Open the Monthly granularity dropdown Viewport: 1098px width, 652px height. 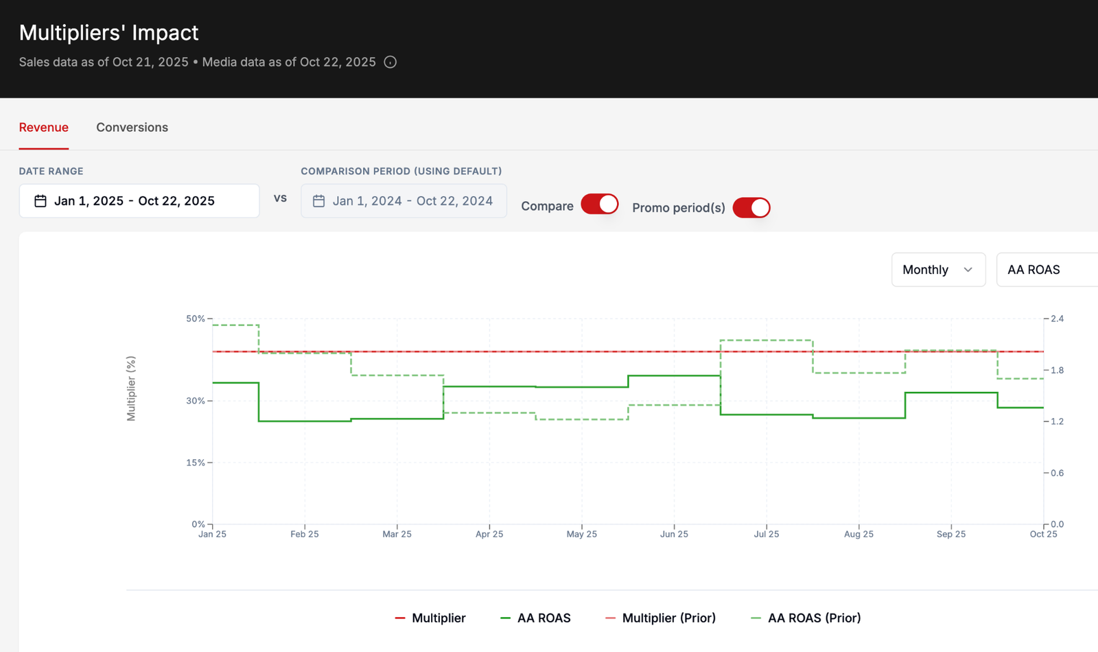(938, 270)
